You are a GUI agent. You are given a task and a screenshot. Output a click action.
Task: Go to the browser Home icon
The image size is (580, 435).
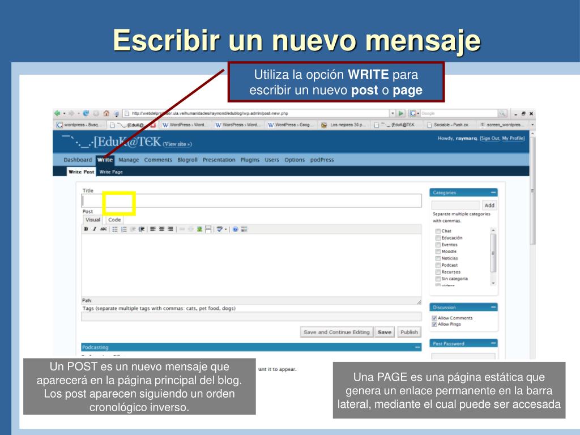106,113
